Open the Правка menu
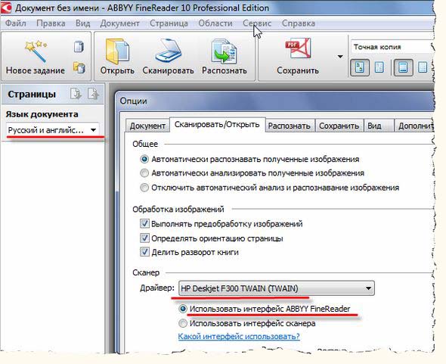 pyautogui.click(x=51, y=23)
